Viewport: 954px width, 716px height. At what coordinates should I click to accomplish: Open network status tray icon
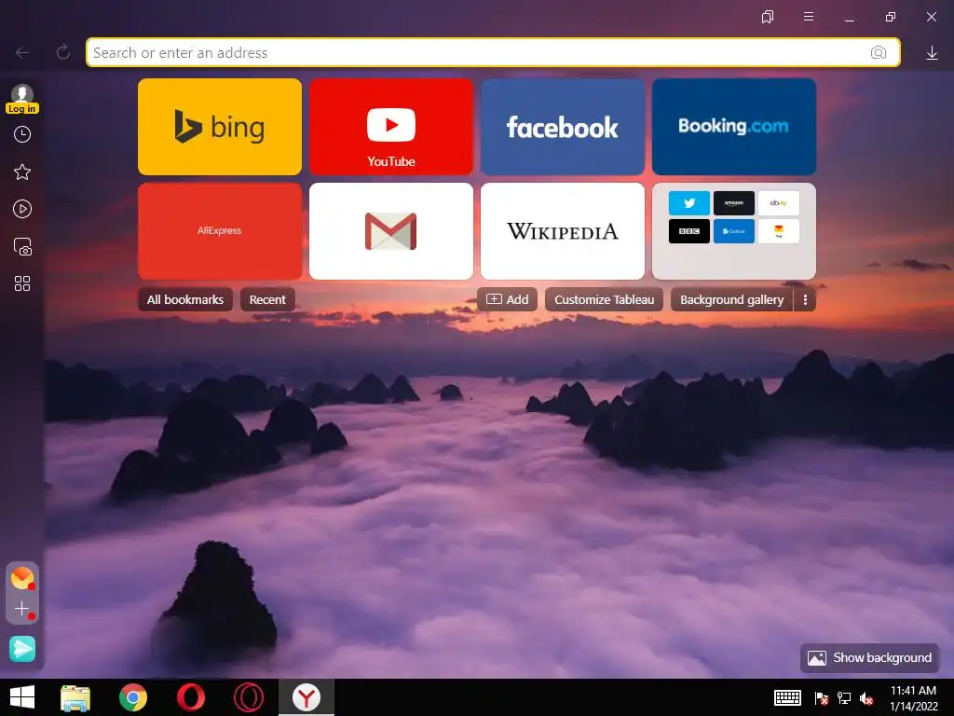tap(844, 698)
